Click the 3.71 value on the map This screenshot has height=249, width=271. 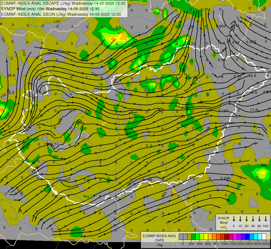pos(55,144)
